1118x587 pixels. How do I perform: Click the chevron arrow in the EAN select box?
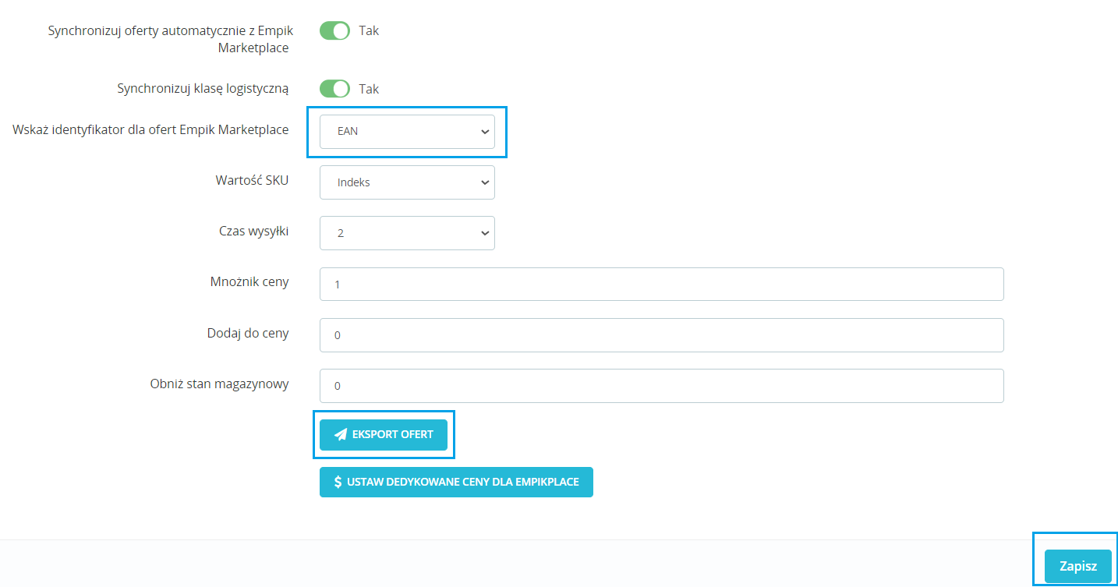pos(484,132)
